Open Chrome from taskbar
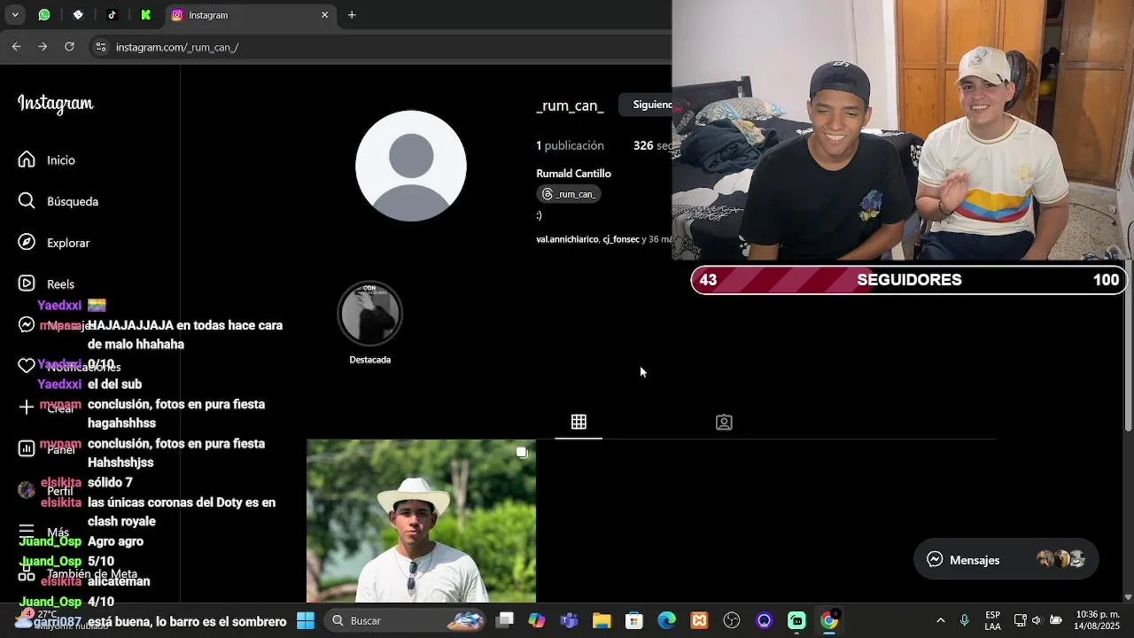The height and width of the screenshot is (638, 1134). coord(829,620)
